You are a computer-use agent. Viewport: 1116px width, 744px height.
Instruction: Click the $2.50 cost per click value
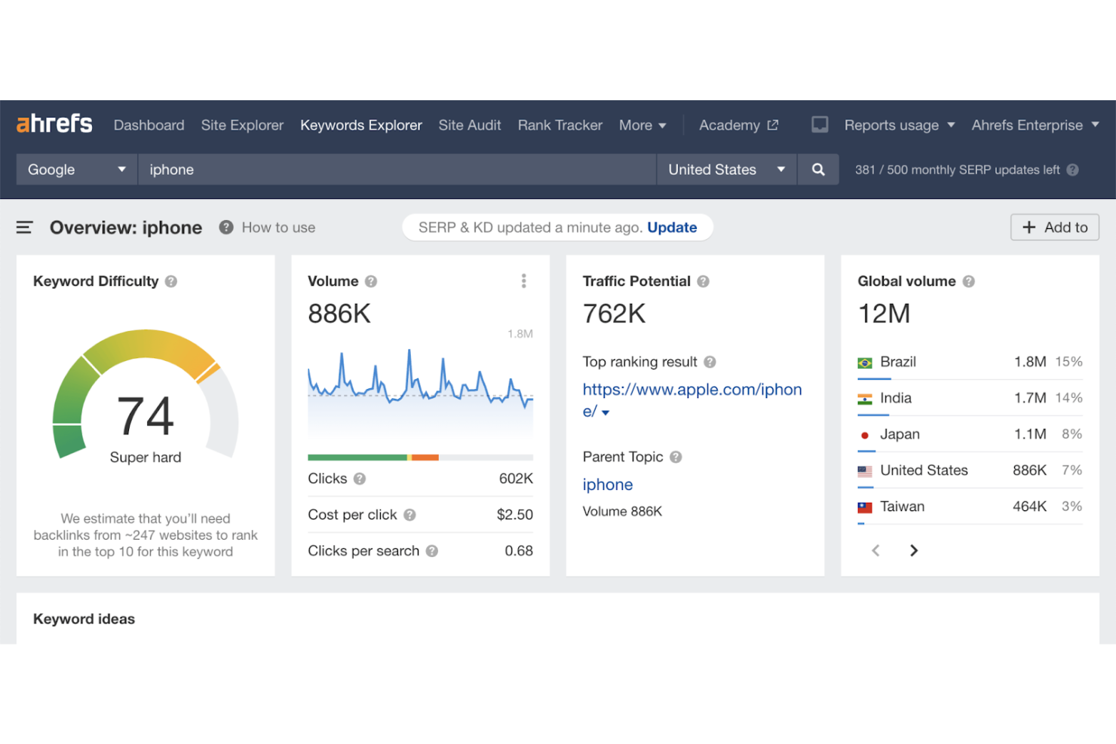(x=515, y=515)
